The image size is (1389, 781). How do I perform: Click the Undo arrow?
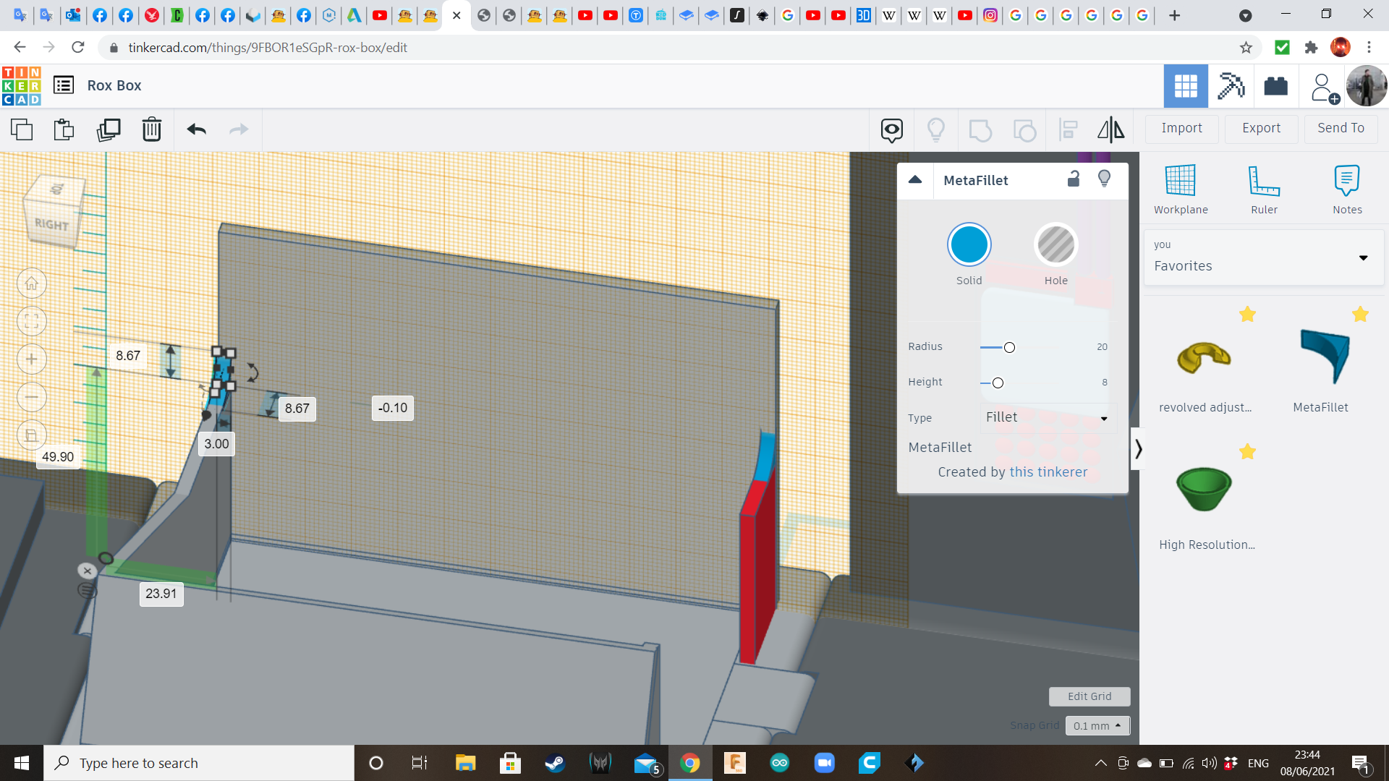(197, 129)
